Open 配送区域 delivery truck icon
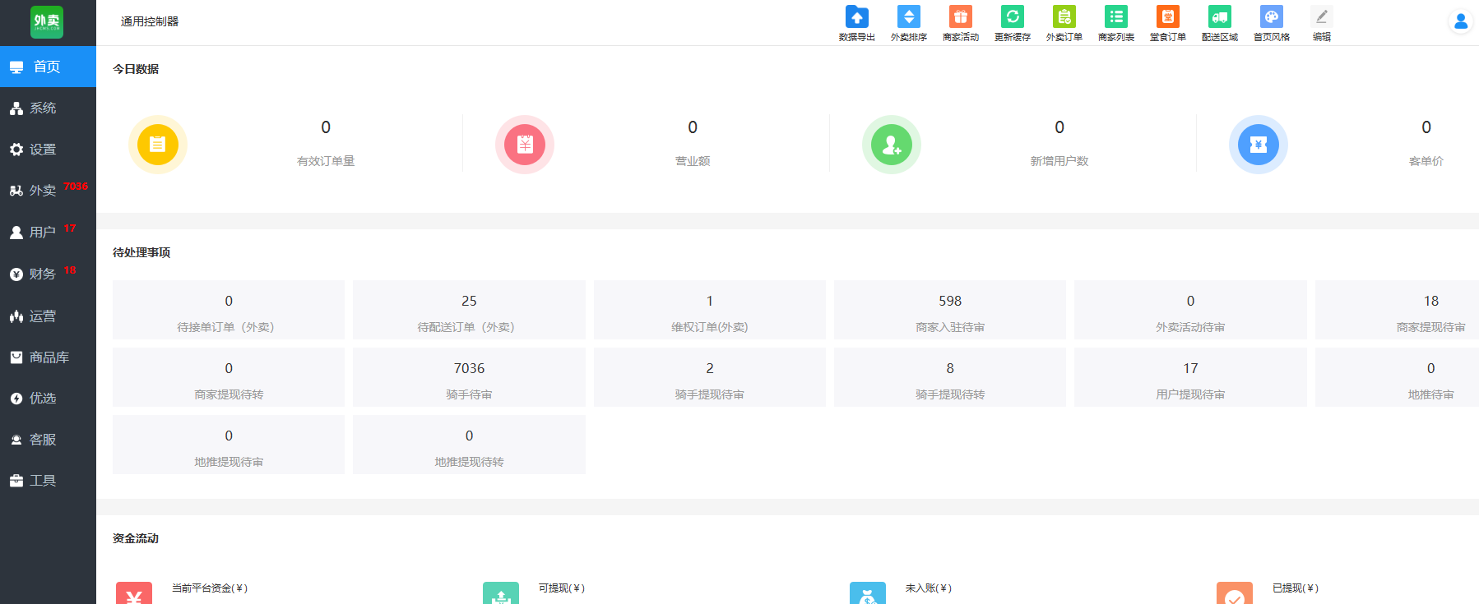Viewport: 1479px width, 604px height. pos(1219,17)
